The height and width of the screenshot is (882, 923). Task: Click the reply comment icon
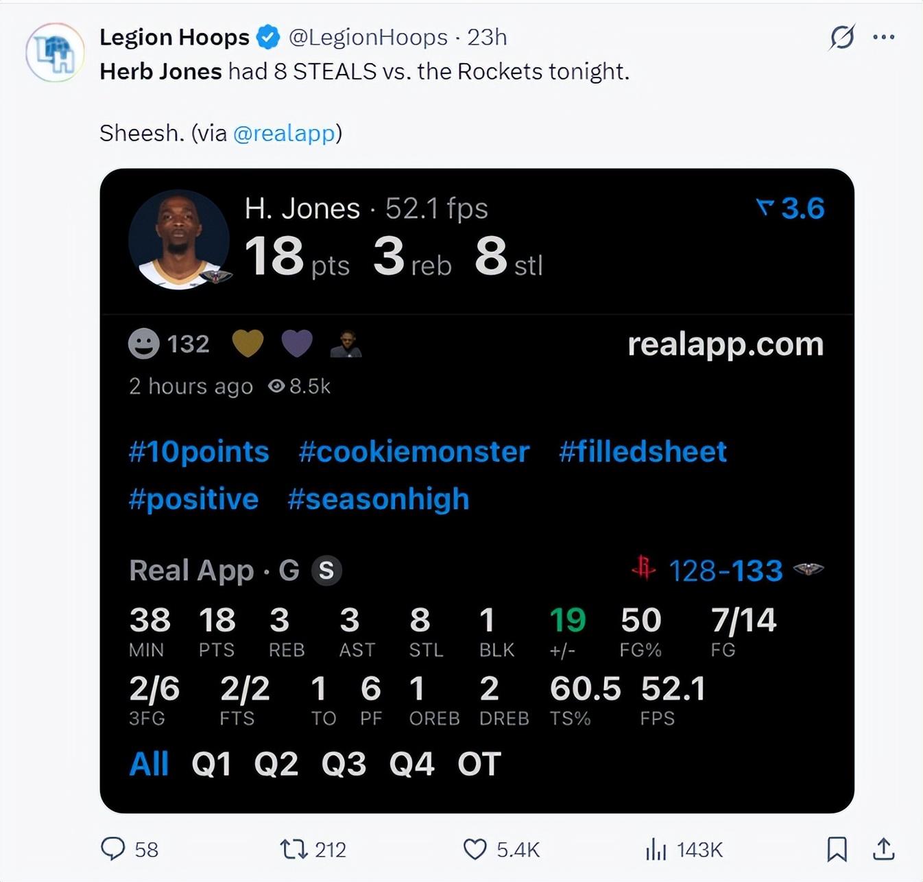coord(113,848)
